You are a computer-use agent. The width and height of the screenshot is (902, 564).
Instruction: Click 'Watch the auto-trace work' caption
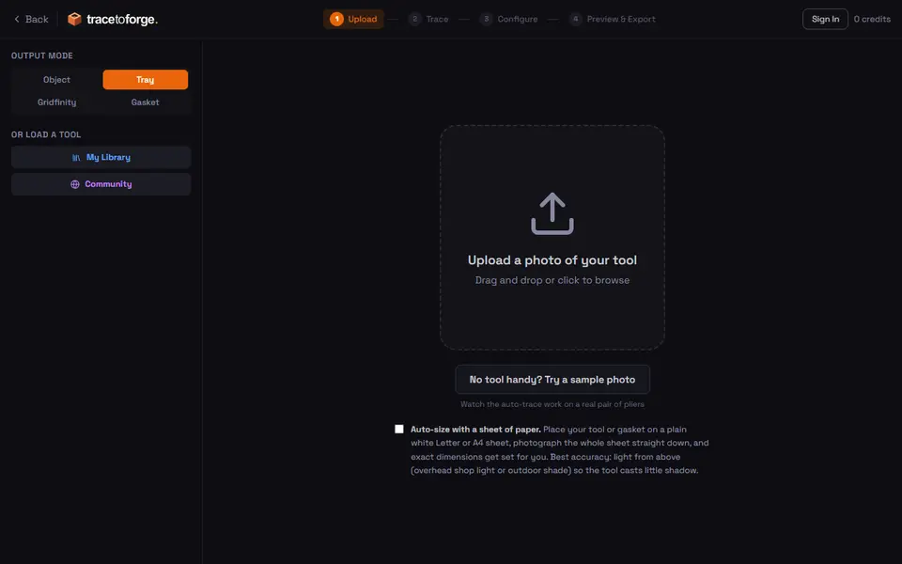(552, 404)
